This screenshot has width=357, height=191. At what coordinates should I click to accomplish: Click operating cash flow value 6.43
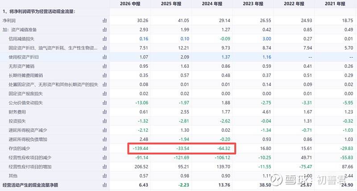(144, 185)
